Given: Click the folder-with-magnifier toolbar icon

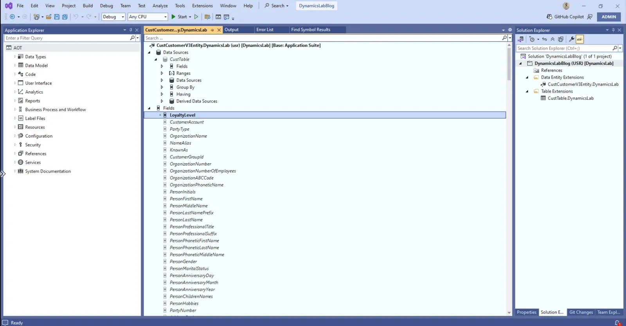Looking at the screenshot, I should click(207, 17).
